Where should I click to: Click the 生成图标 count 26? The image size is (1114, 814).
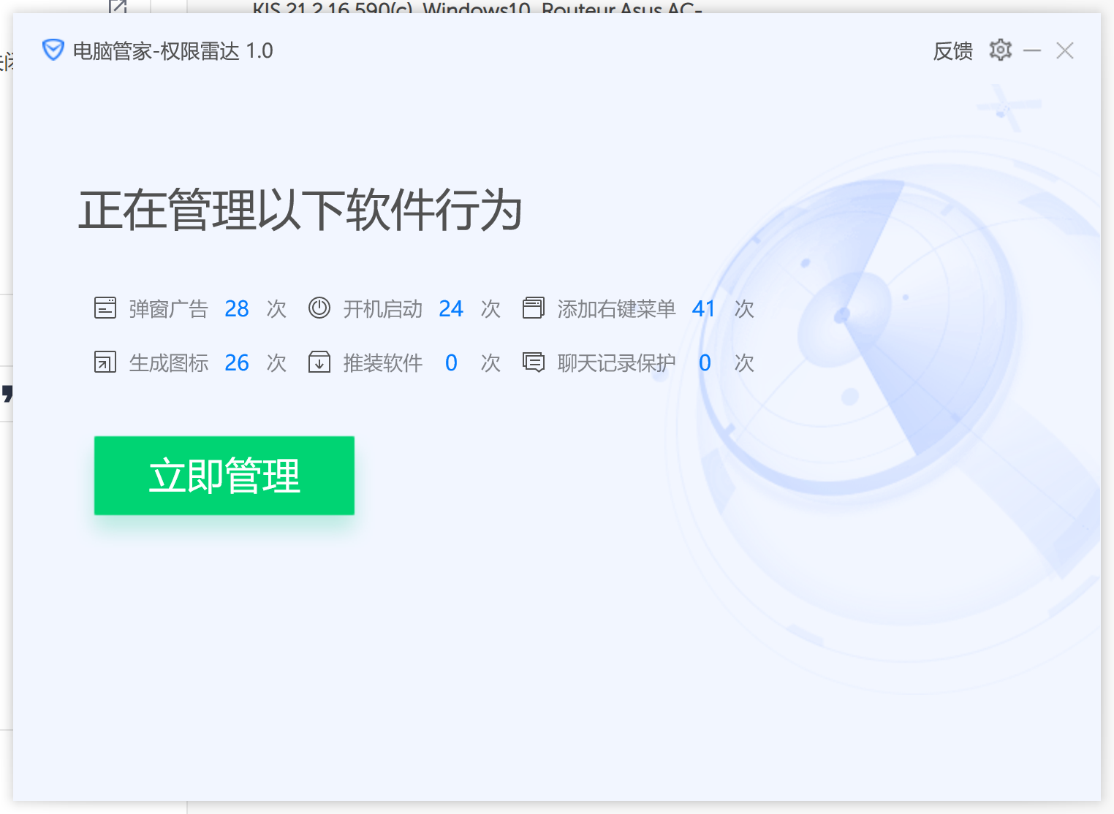click(x=237, y=363)
